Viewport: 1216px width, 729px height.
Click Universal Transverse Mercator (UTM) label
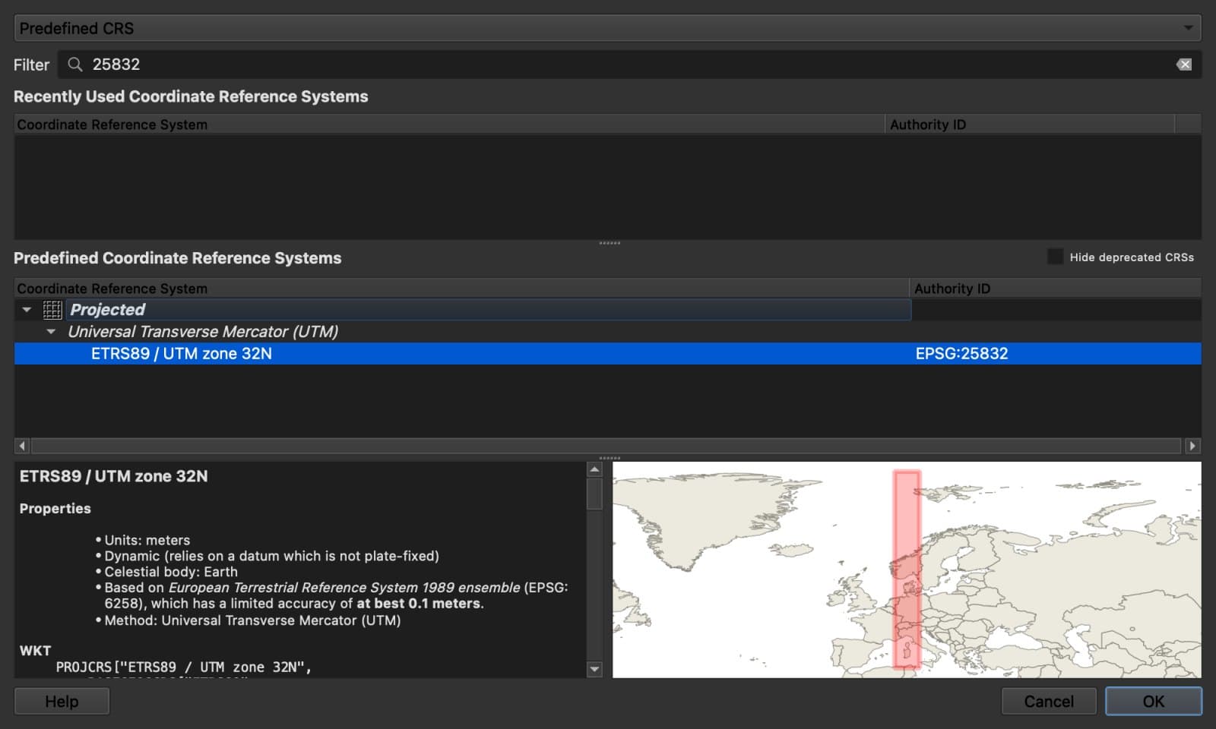pos(203,332)
